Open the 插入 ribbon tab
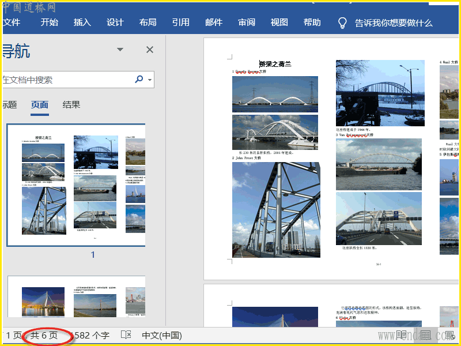The width and height of the screenshot is (461, 346). tap(82, 22)
